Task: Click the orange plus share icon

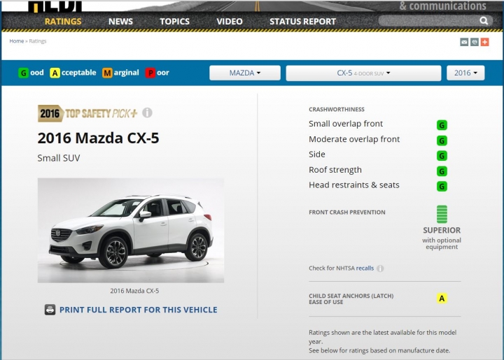Action: (484, 42)
